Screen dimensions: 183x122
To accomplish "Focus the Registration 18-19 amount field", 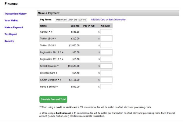I will point(106,52).
